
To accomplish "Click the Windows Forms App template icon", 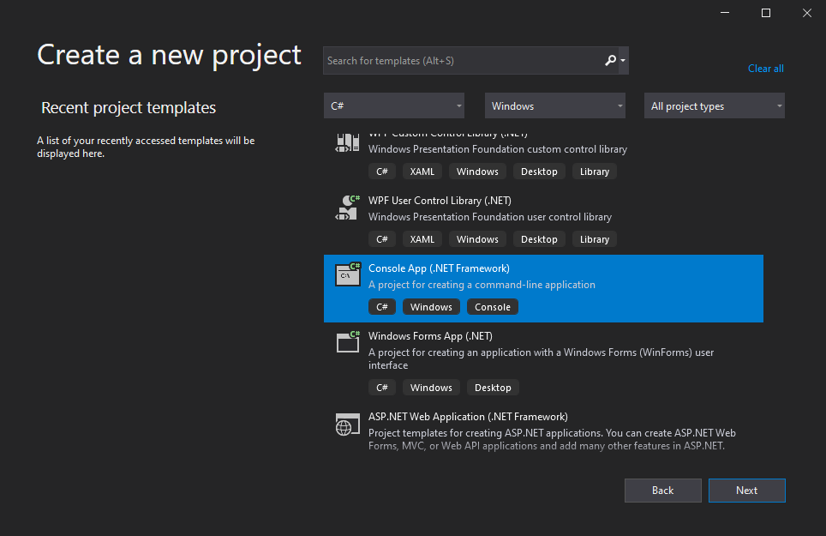I will point(348,342).
